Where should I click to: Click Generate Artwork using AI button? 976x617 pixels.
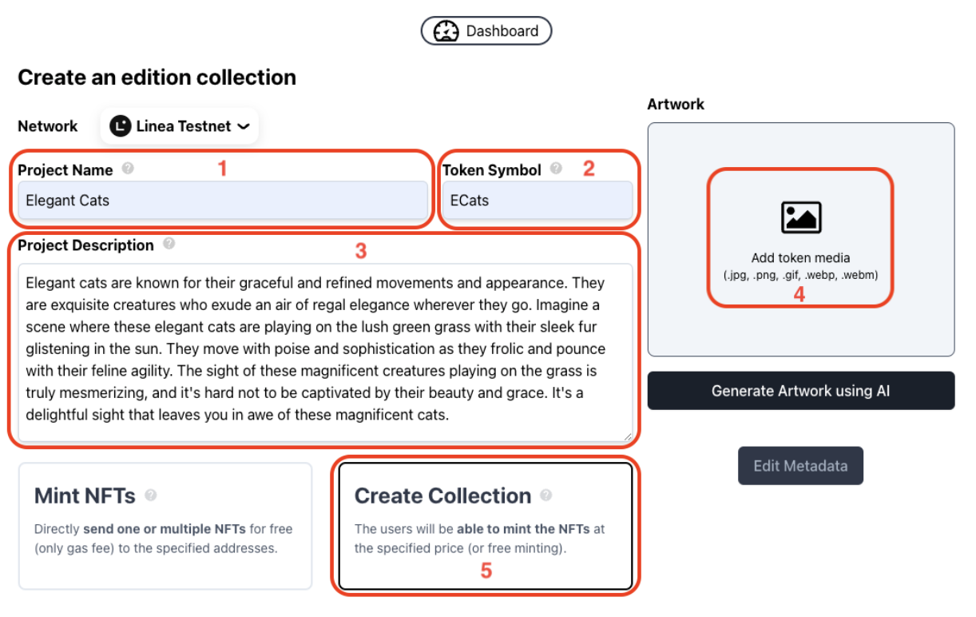[801, 391]
